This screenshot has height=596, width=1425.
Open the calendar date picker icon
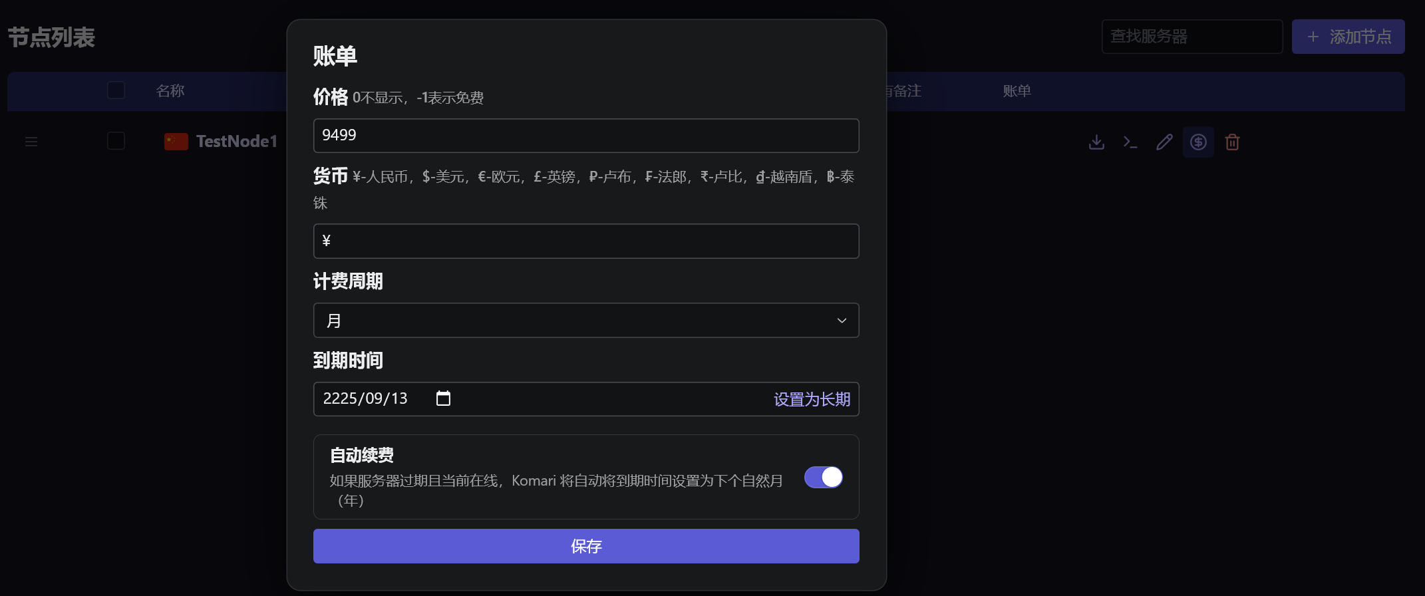coord(443,398)
